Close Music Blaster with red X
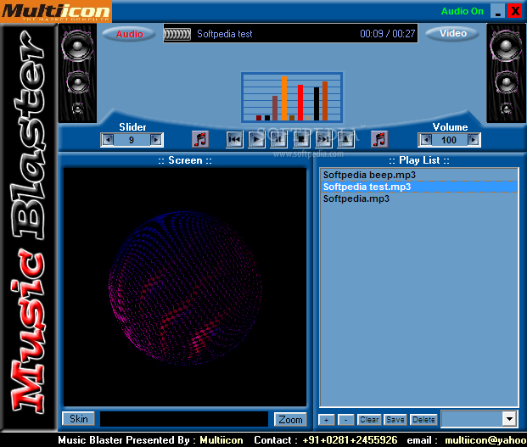Screen dimensions: 527x447 515,11
